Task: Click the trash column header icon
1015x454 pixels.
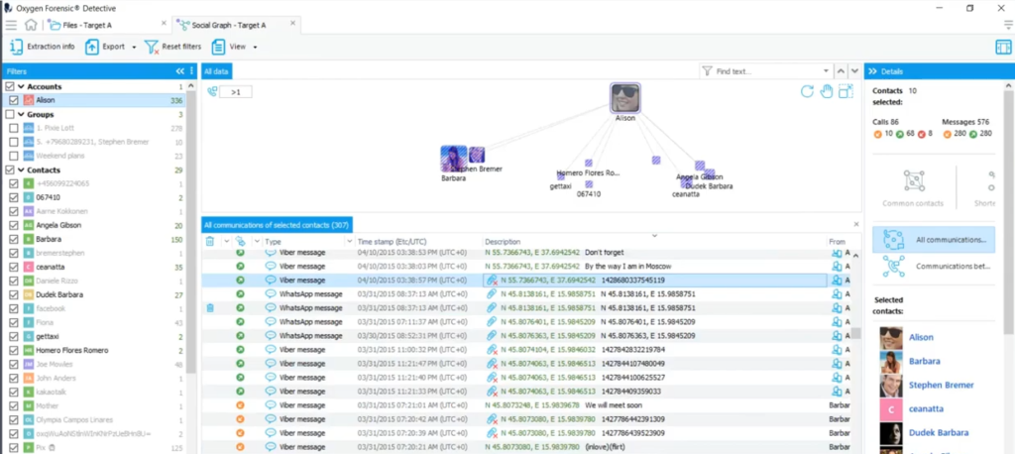Action: point(210,241)
